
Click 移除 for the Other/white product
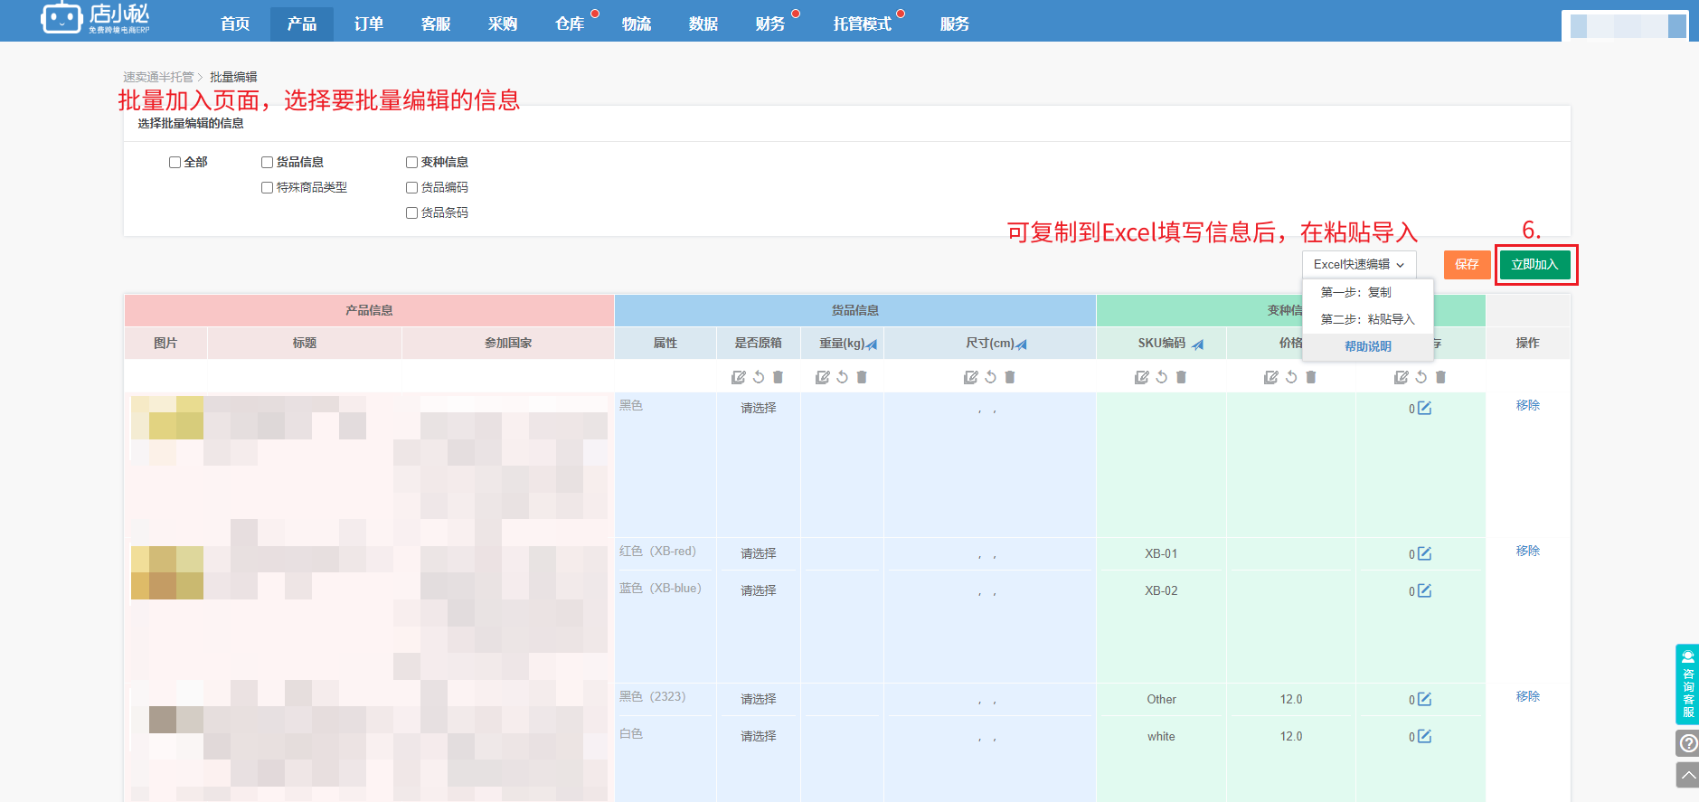click(x=1528, y=696)
